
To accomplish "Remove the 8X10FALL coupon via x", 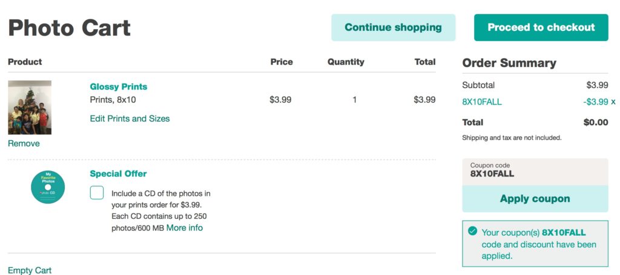I will point(613,102).
